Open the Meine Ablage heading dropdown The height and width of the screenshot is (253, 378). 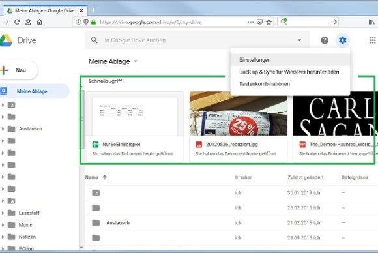(136, 61)
